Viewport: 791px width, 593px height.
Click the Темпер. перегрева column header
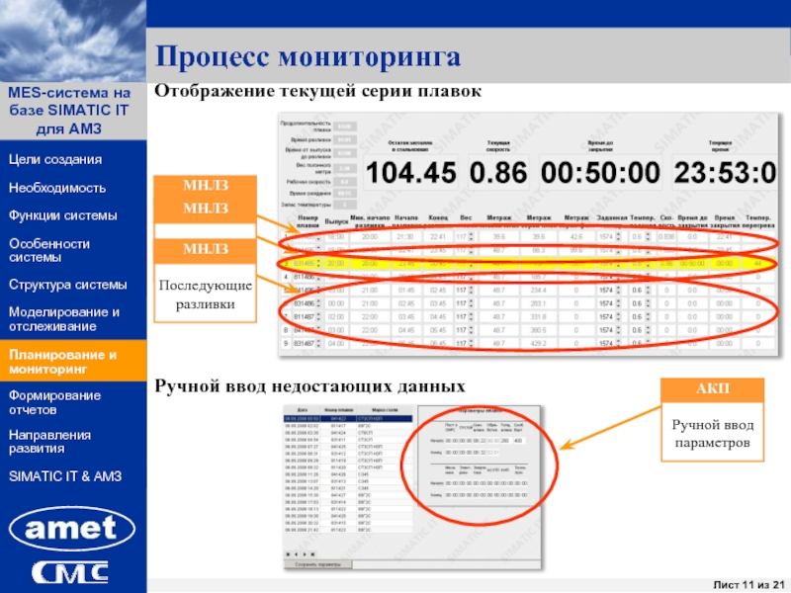click(757, 221)
